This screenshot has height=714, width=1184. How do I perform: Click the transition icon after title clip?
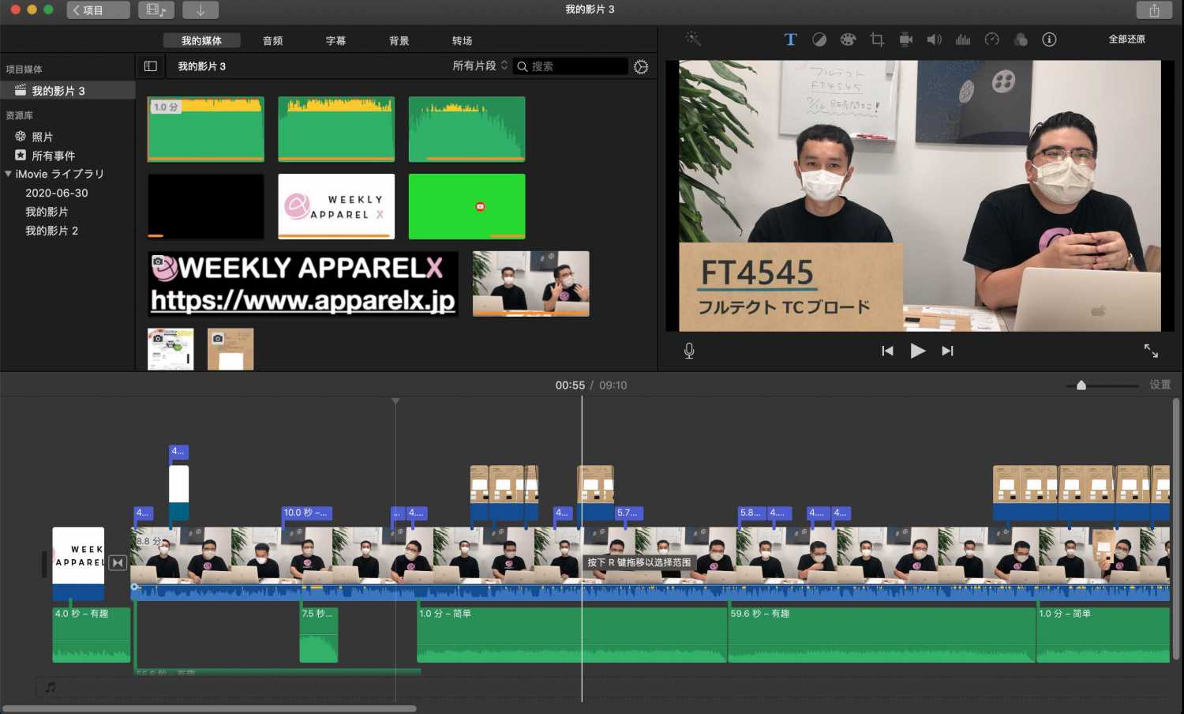[x=118, y=562]
